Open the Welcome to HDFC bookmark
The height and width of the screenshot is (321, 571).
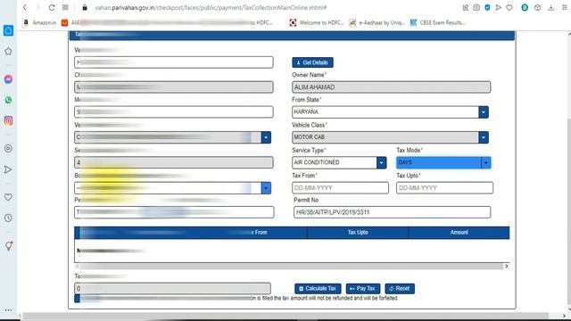[x=317, y=22]
